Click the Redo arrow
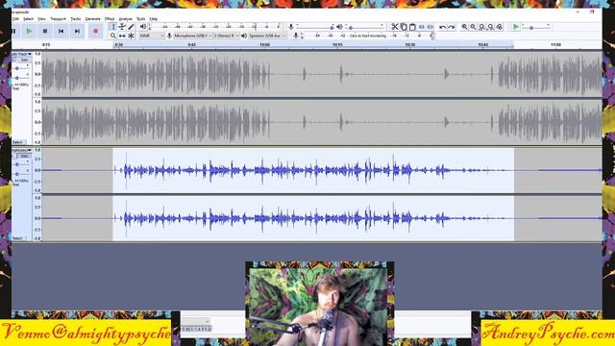This screenshot has height=346, width=615. pyautogui.click(x=451, y=27)
